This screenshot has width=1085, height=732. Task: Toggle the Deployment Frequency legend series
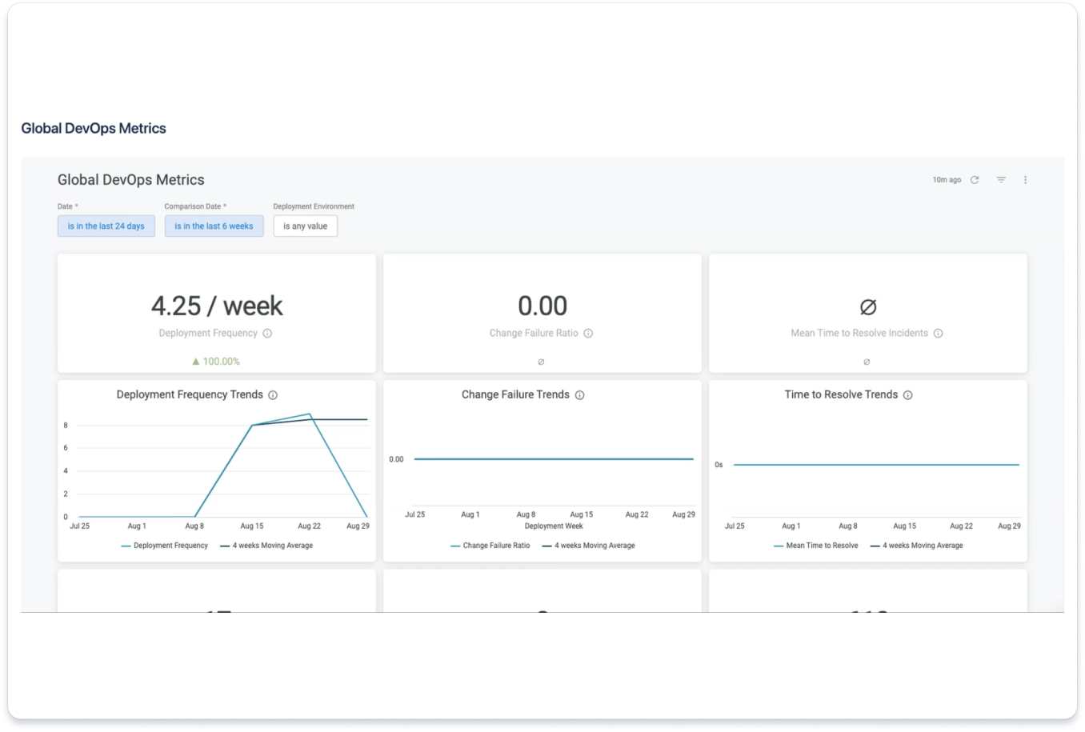(170, 545)
